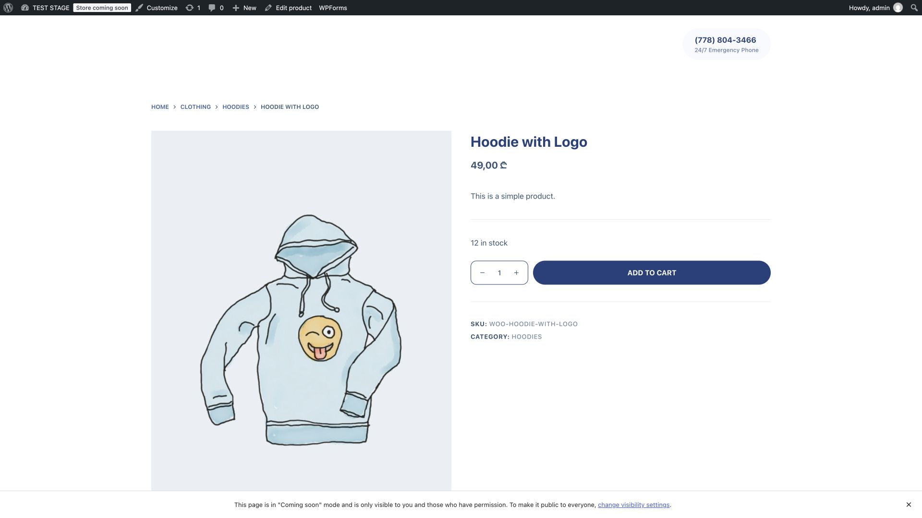Click the admin avatar icon
Screen dimensions: 922x518
coord(898,8)
